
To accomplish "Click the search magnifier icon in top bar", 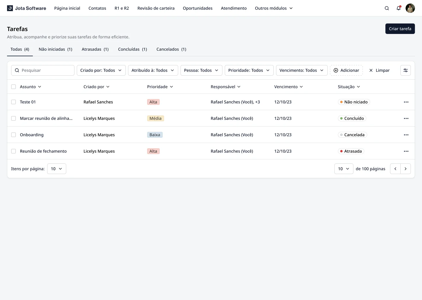I will [387, 8].
